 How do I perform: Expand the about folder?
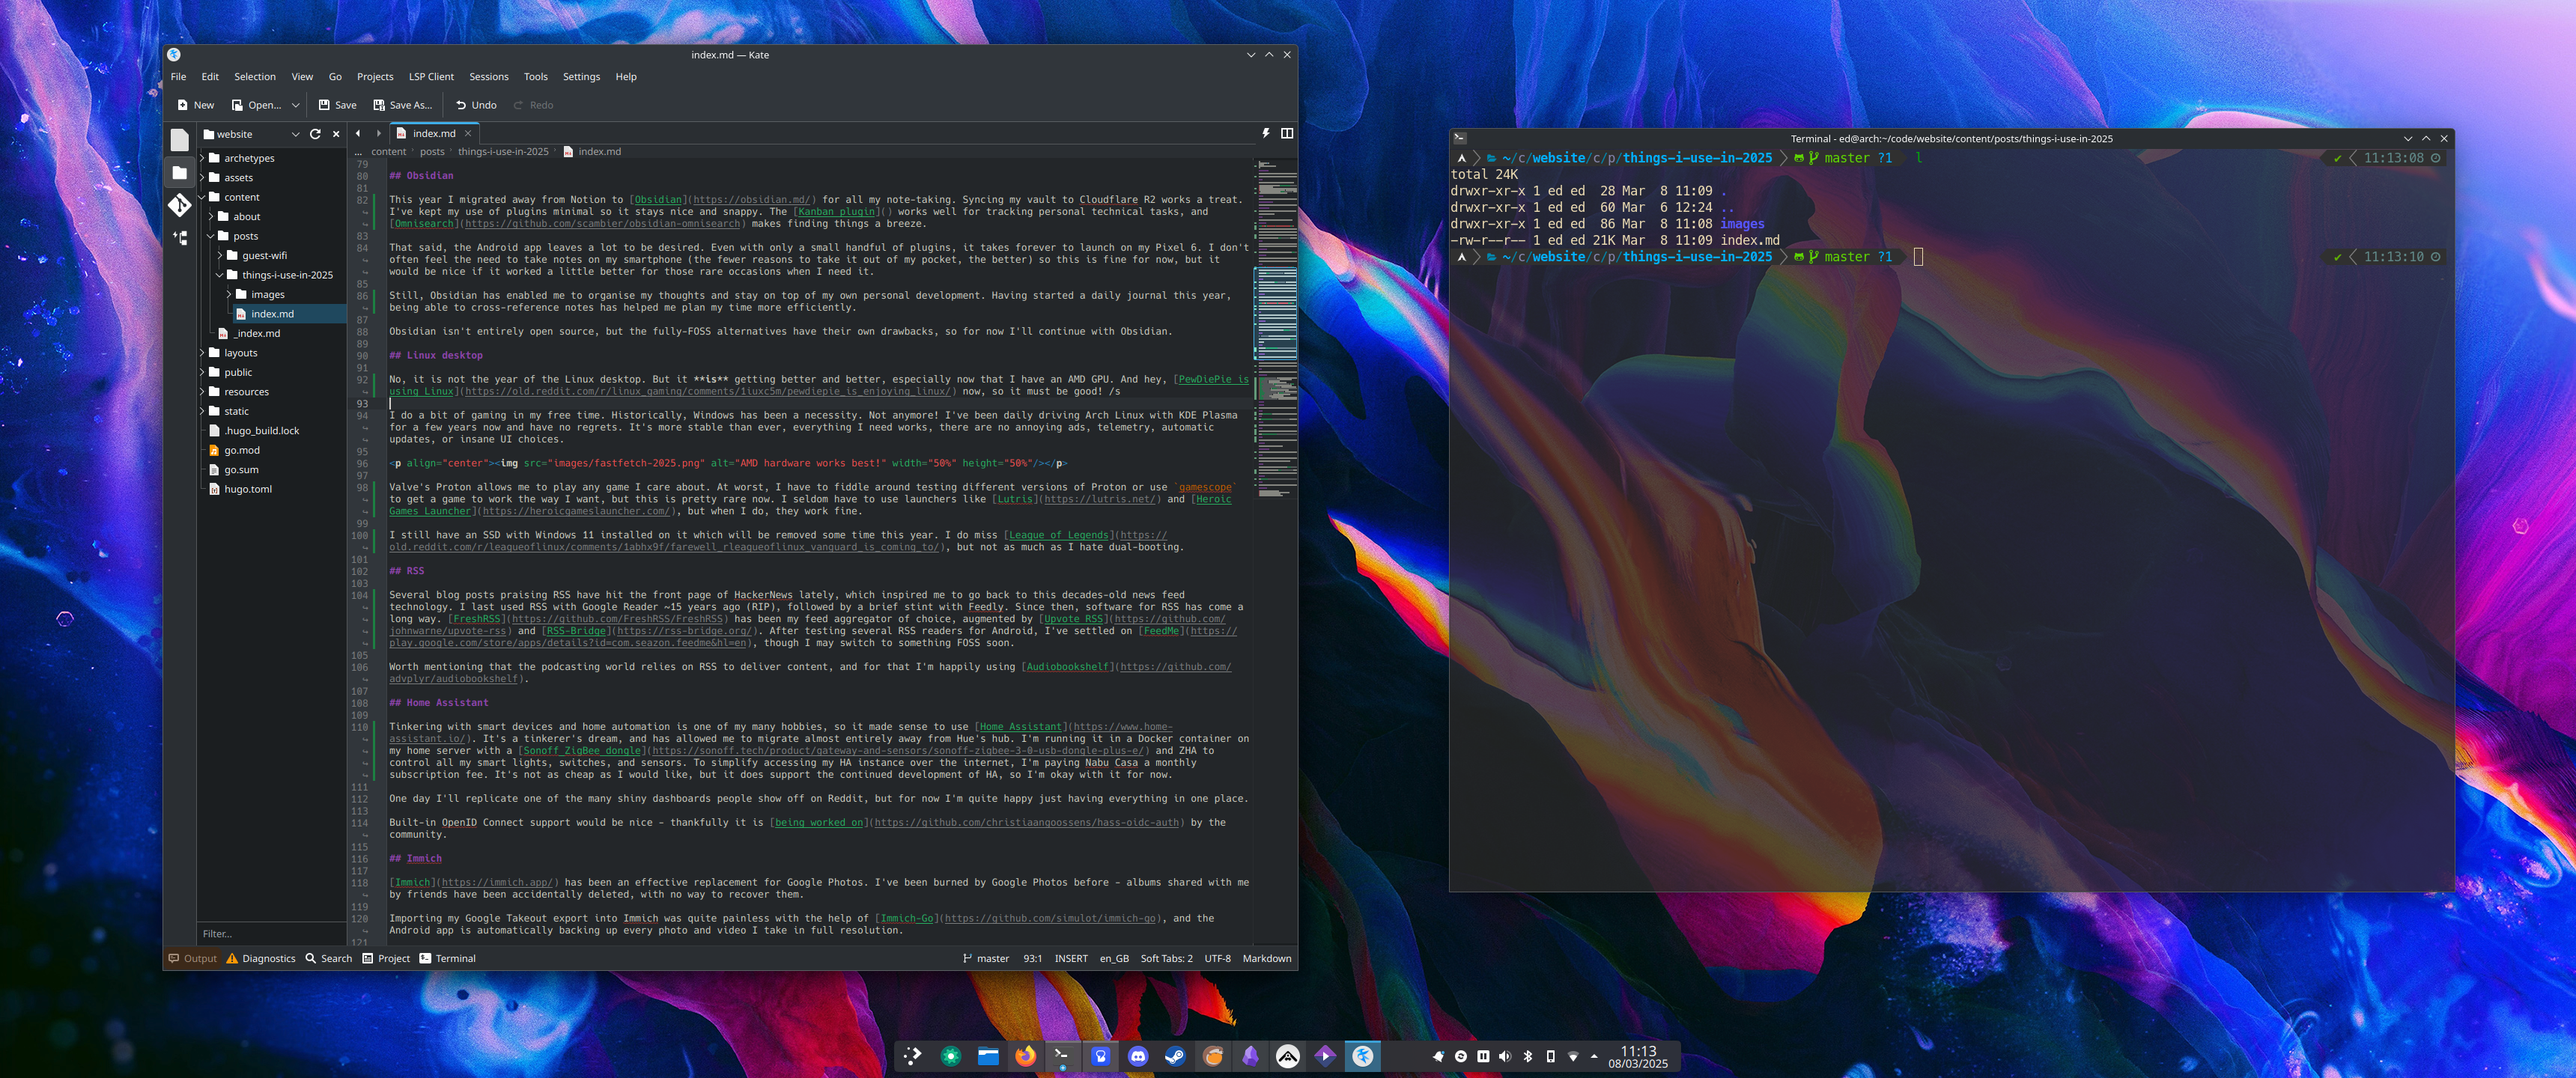tap(211, 216)
